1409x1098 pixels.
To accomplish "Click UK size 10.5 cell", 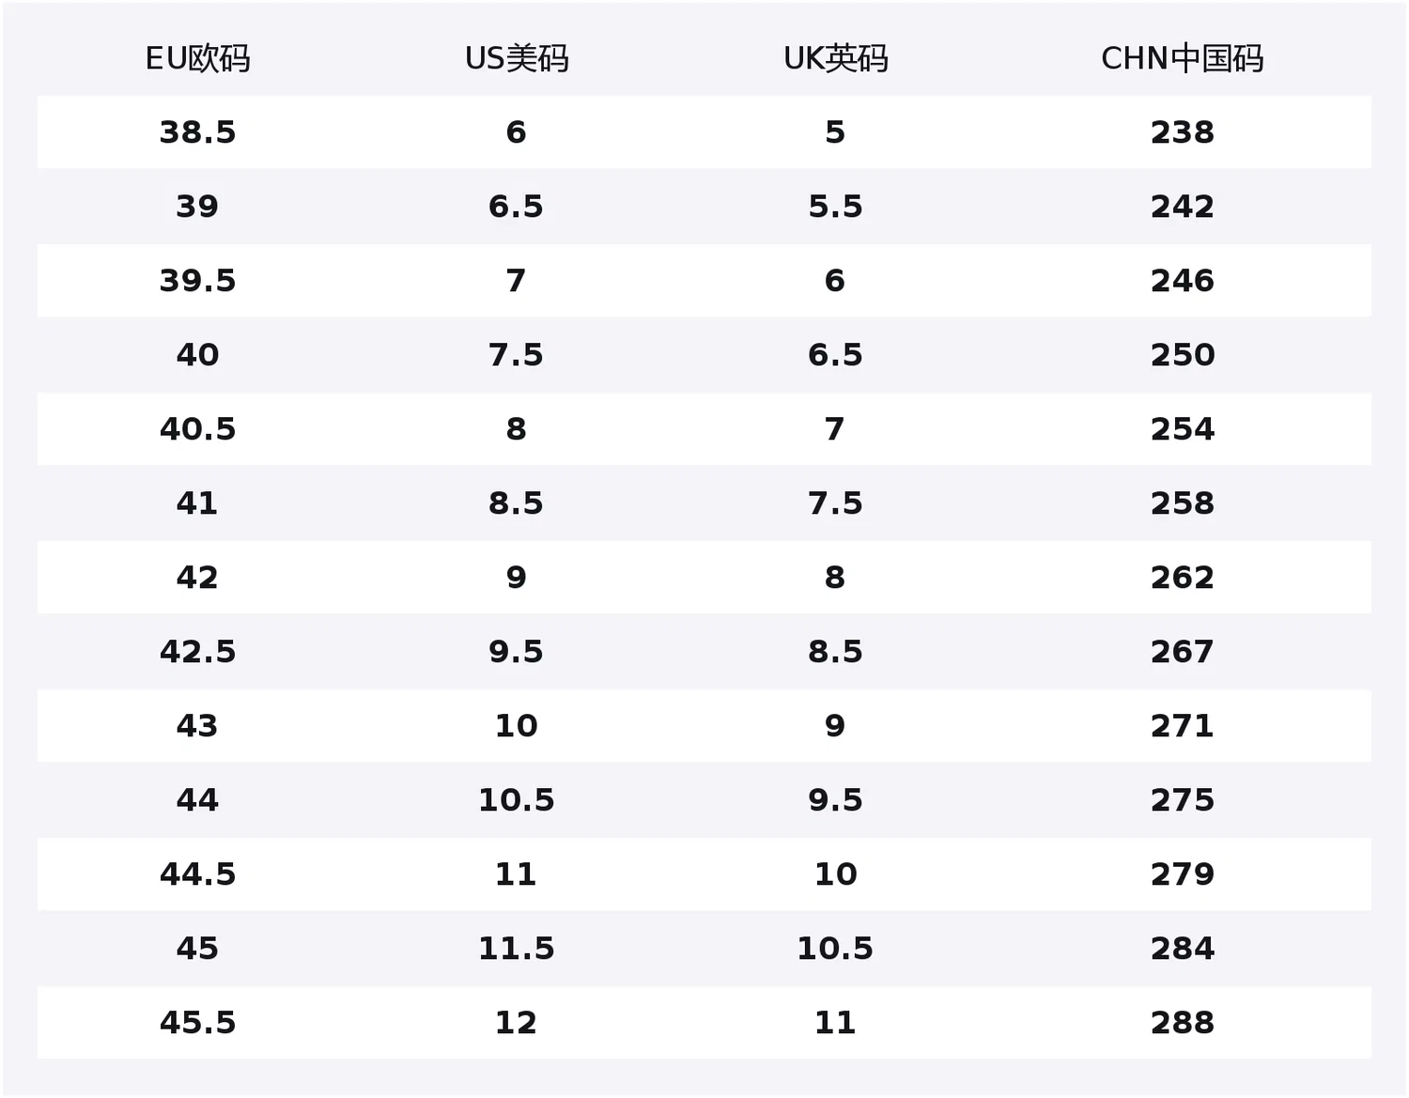I will pos(835,949).
